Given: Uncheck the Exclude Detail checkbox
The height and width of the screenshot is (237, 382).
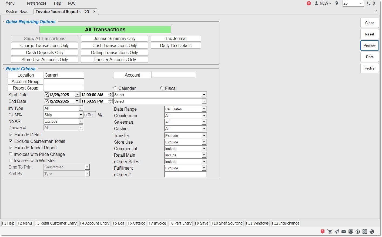Looking at the screenshot, I should 11,134.
